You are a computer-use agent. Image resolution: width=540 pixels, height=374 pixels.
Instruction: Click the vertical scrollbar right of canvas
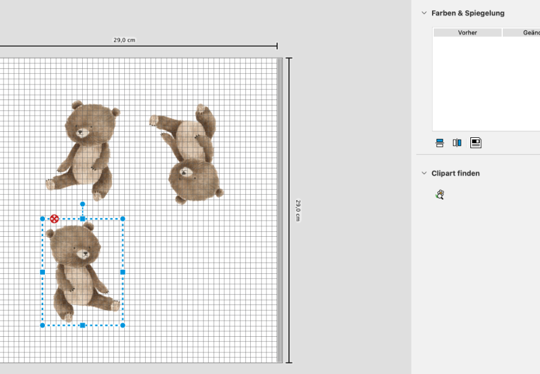tap(280, 210)
